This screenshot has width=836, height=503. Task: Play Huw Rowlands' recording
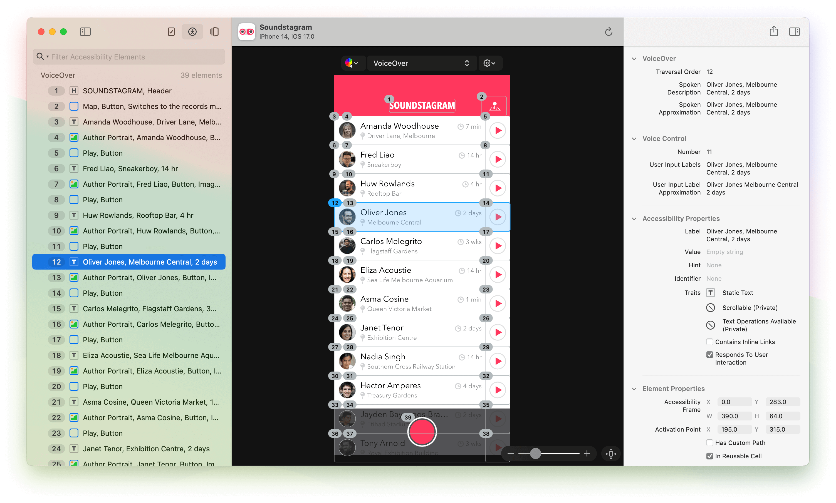pos(498,188)
